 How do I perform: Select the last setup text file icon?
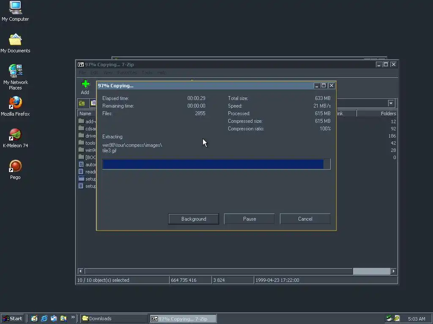click(81, 186)
